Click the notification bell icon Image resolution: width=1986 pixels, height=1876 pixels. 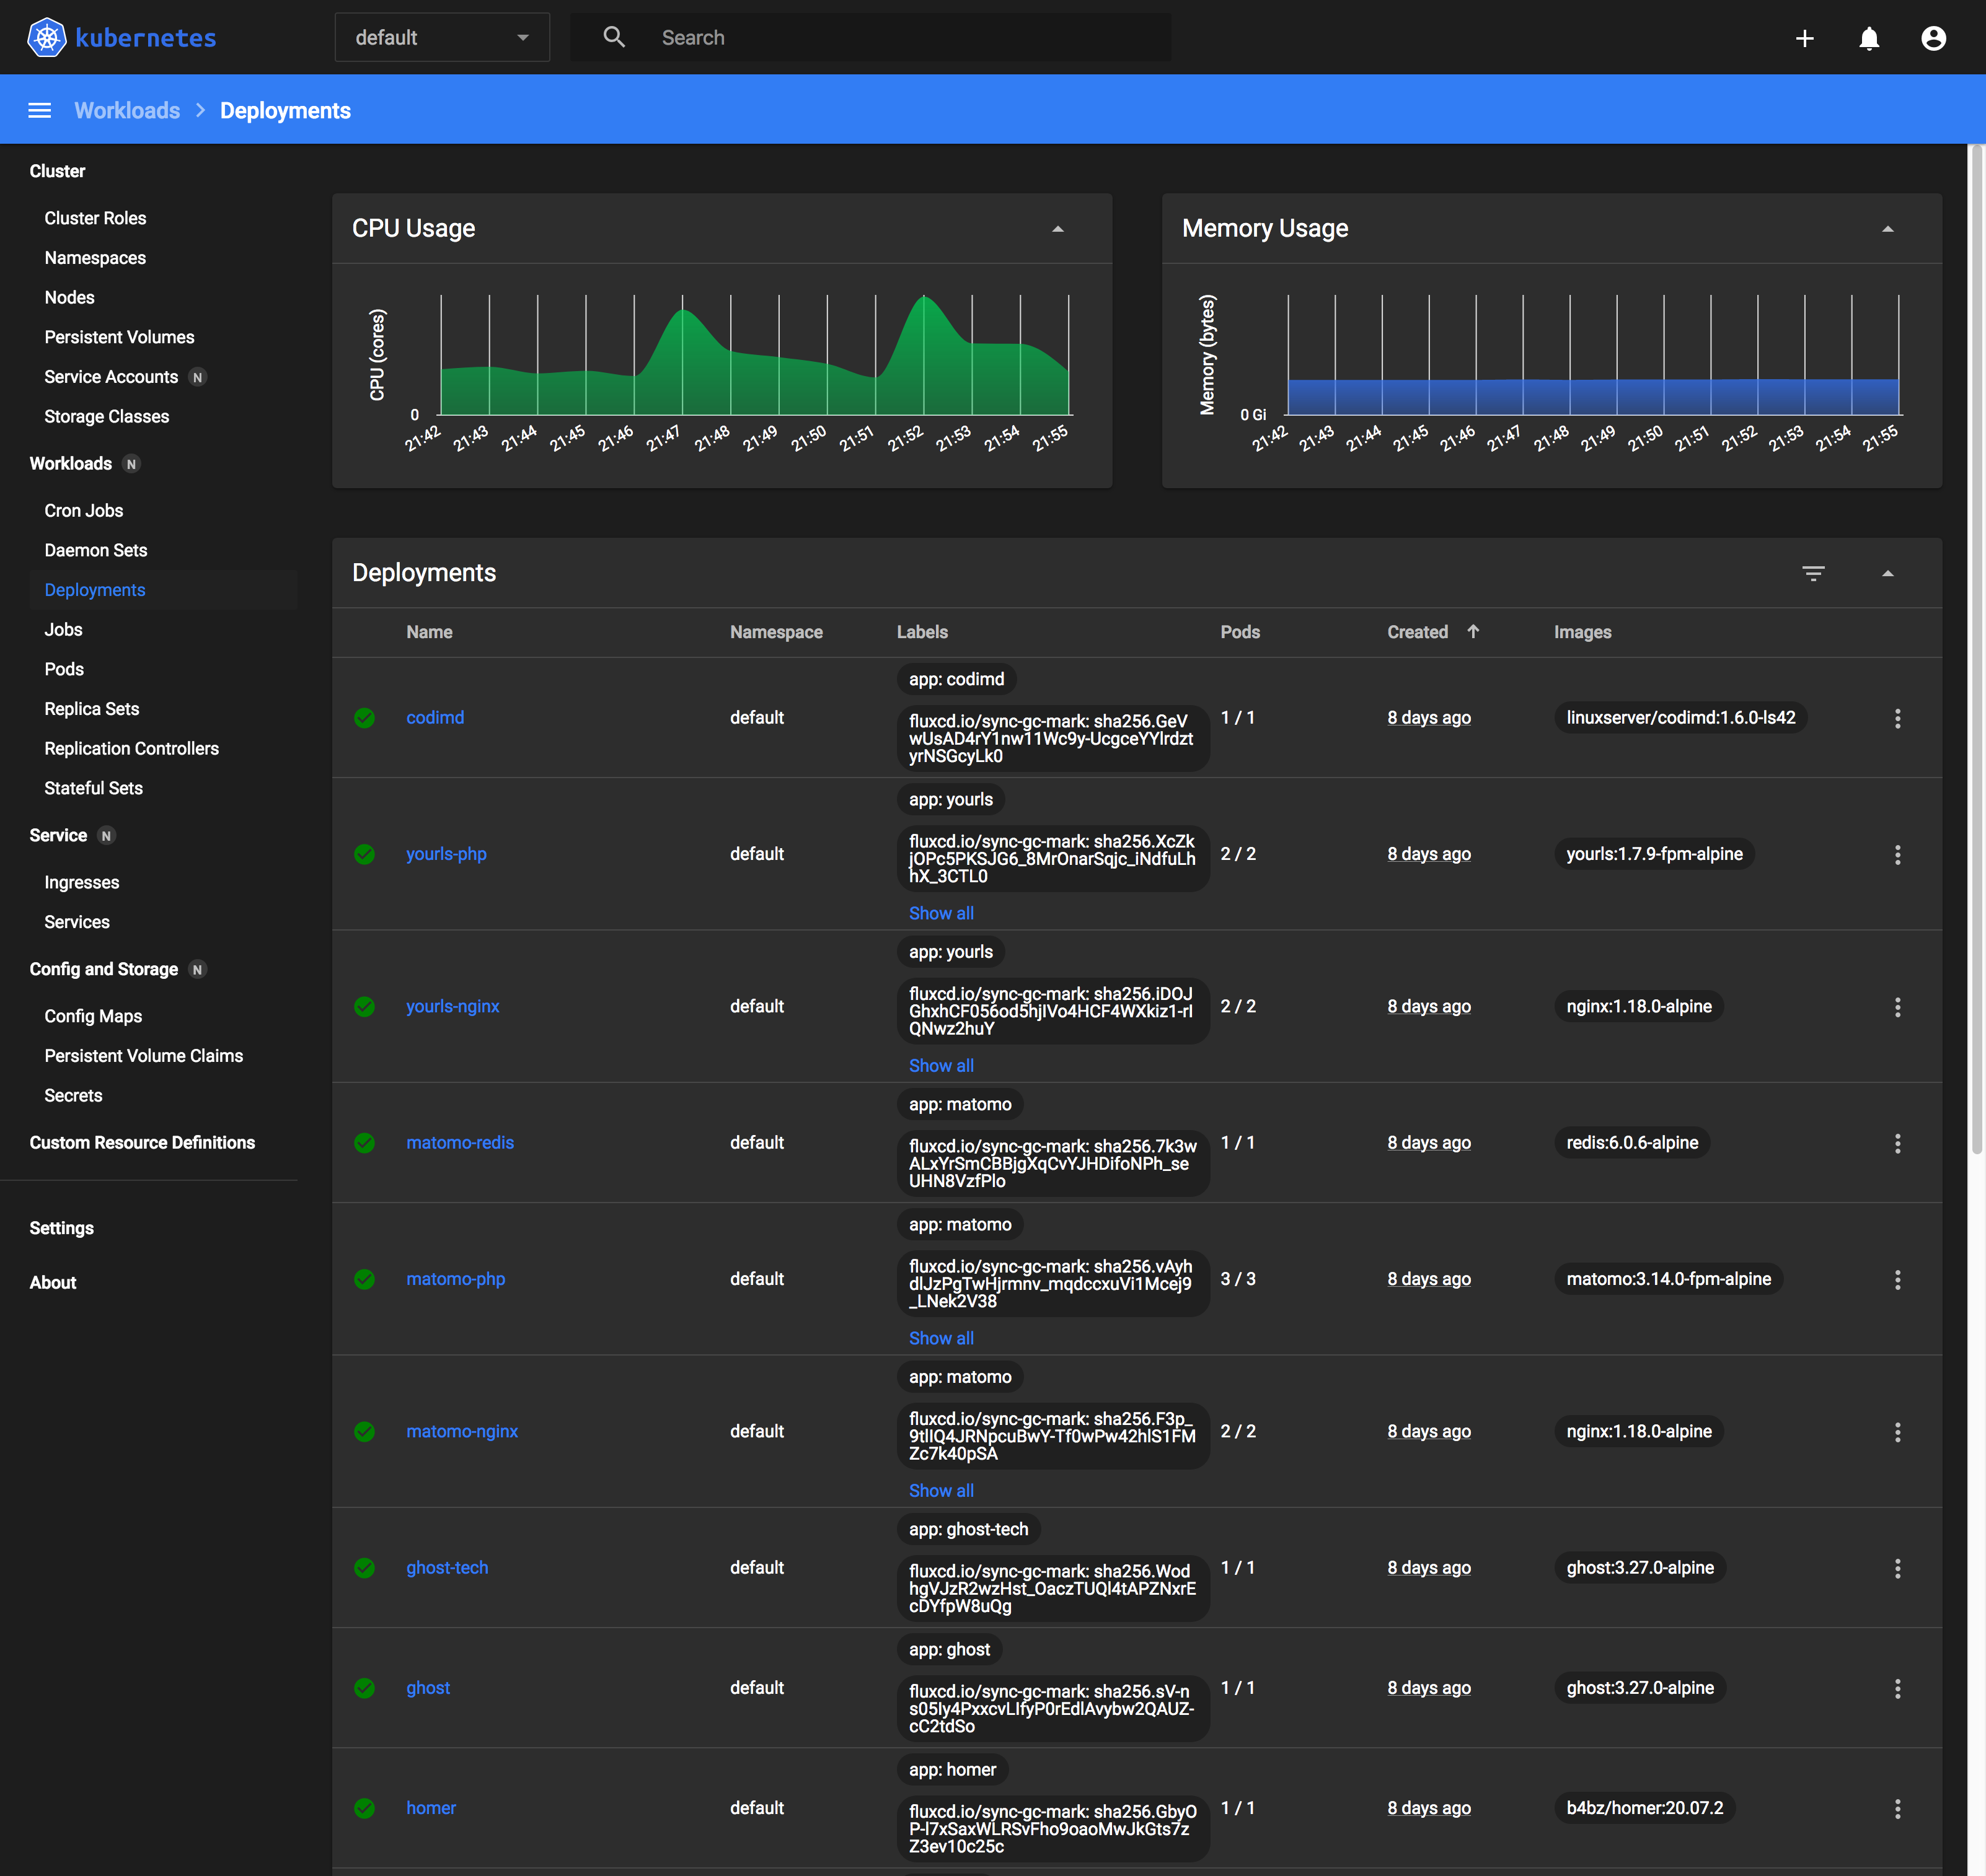[1868, 37]
